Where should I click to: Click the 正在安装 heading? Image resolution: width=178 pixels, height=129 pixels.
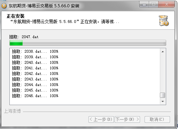[16, 16]
